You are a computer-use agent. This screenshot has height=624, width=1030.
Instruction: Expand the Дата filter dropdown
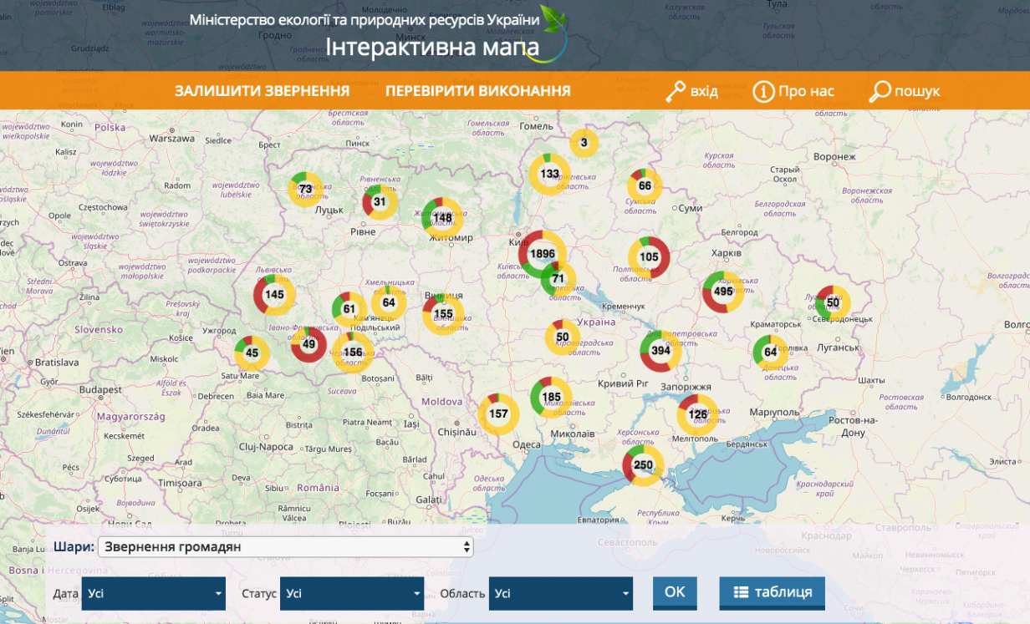tap(154, 593)
